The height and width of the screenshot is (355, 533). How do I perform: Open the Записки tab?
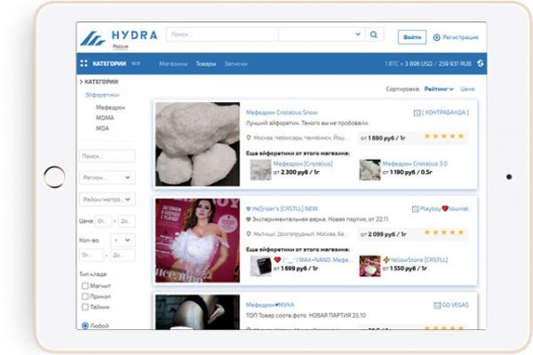click(235, 64)
